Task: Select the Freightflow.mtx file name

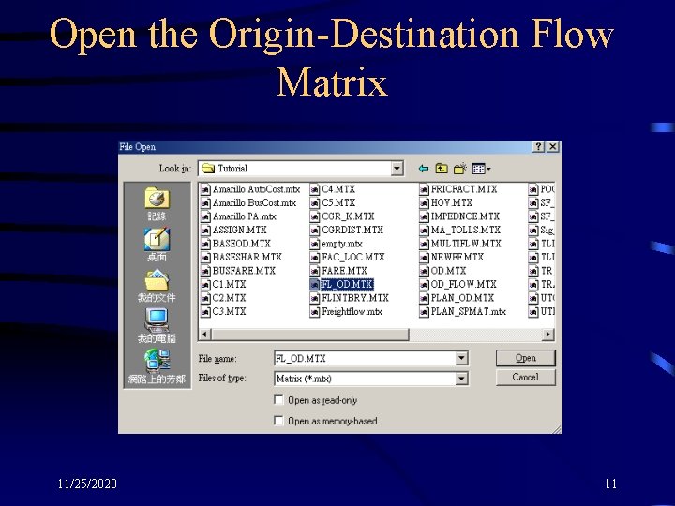Action: tap(352, 311)
